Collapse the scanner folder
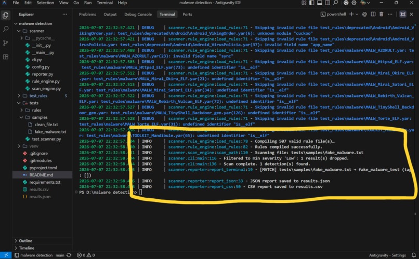Viewport: 419px width, 259px height. coord(19,31)
